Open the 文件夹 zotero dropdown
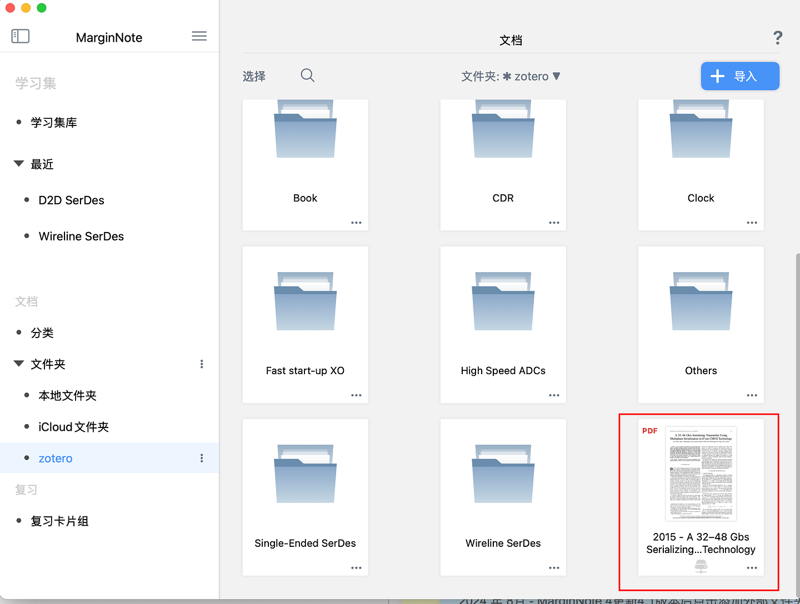The height and width of the screenshot is (604, 800). coord(511,76)
